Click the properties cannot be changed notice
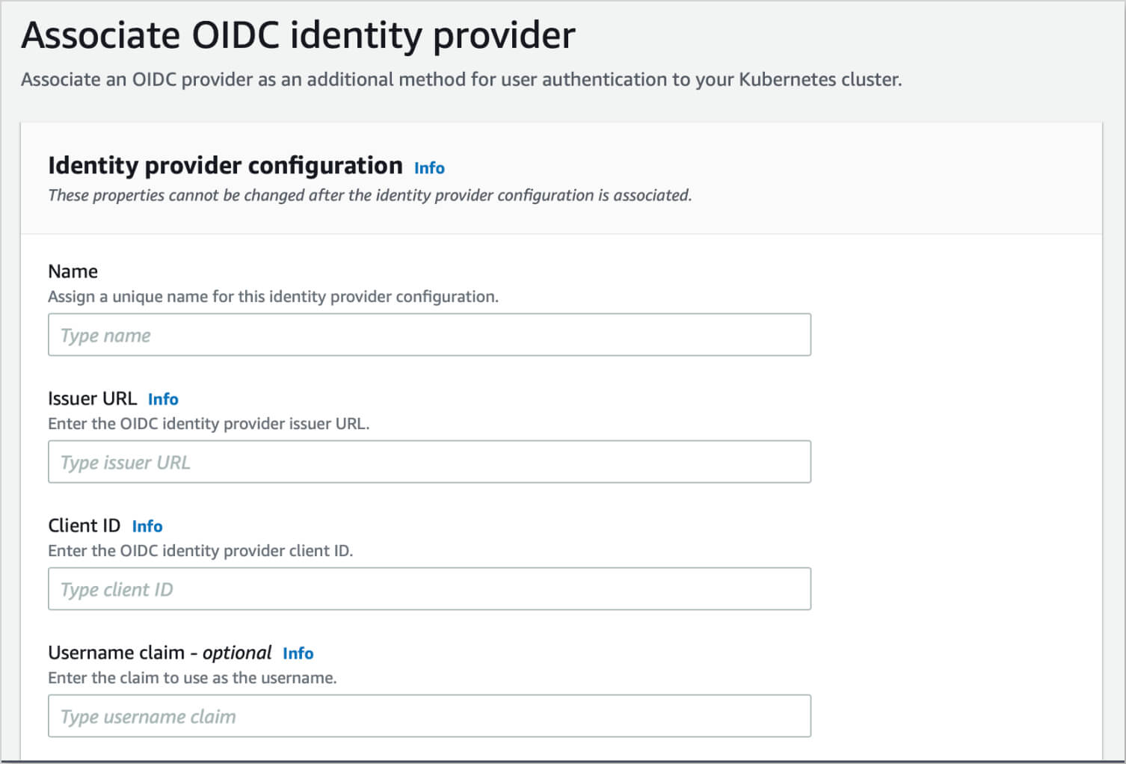Screen dimensions: 1126x764 pos(370,195)
